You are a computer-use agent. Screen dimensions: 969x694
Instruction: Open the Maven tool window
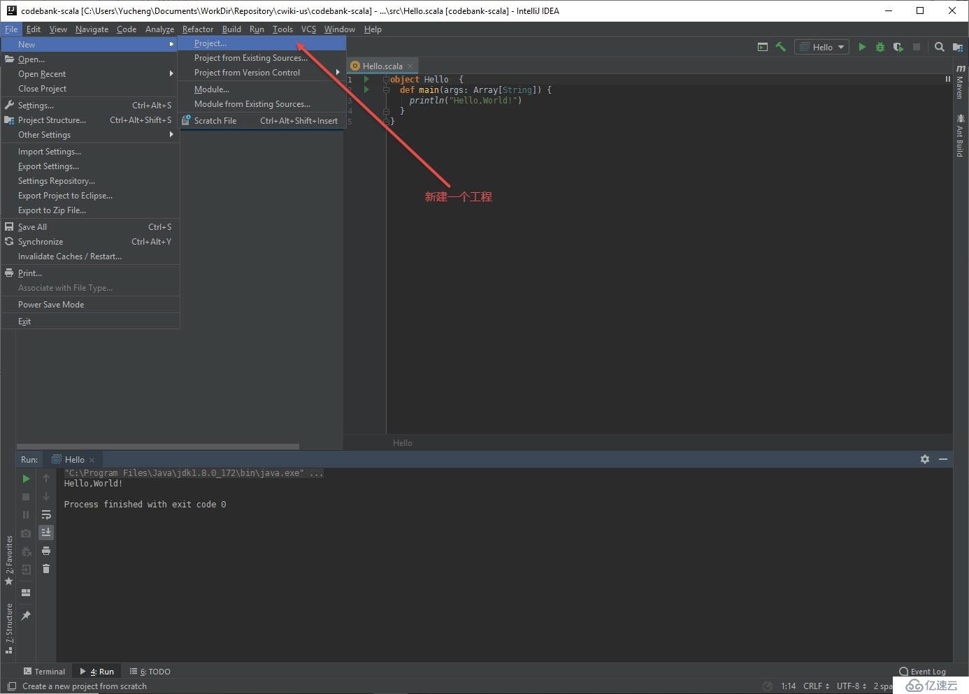(x=961, y=82)
